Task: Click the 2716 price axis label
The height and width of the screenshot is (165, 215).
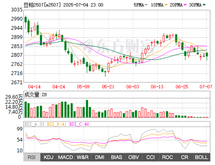Action: point(17,73)
